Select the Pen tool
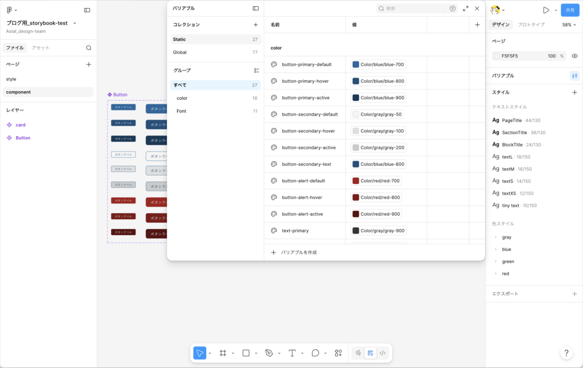 [x=269, y=353]
